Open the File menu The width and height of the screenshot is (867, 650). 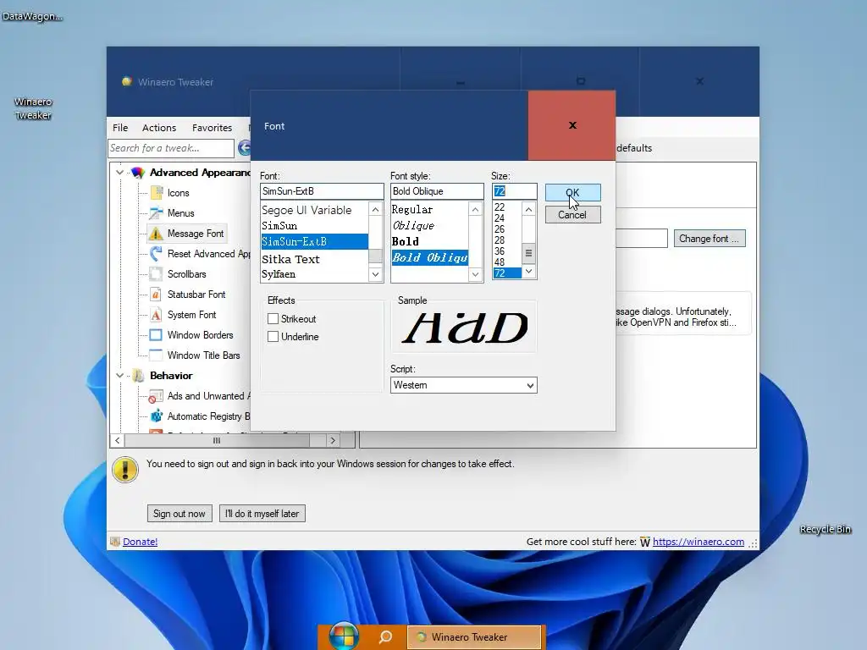pos(120,128)
